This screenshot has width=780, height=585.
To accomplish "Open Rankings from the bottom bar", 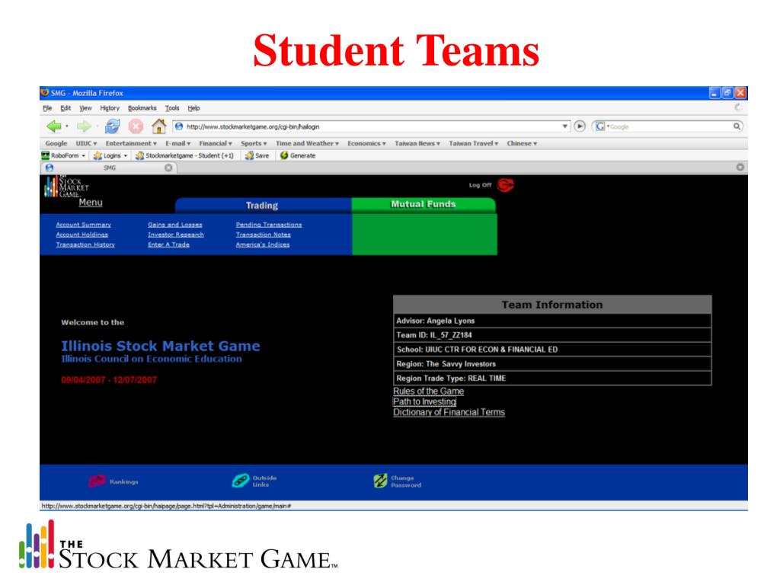I will point(113,481).
